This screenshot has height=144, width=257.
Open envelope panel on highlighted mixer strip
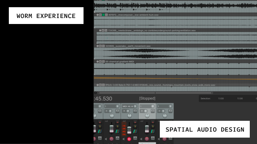click(x=153, y=138)
